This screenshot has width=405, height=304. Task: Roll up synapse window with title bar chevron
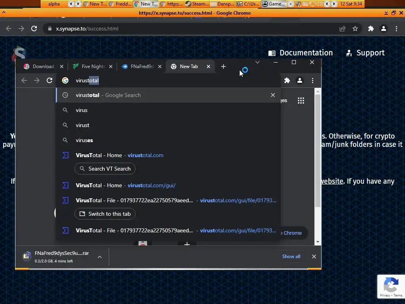pyautogui.click(x=4, y=12)
